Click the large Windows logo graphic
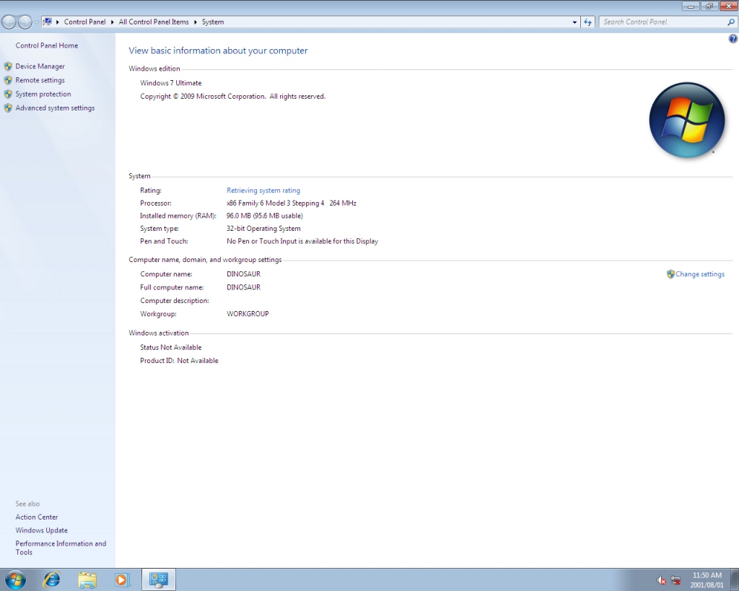The width and height of the screenshot is (739, 591). (x=686, y=120)
